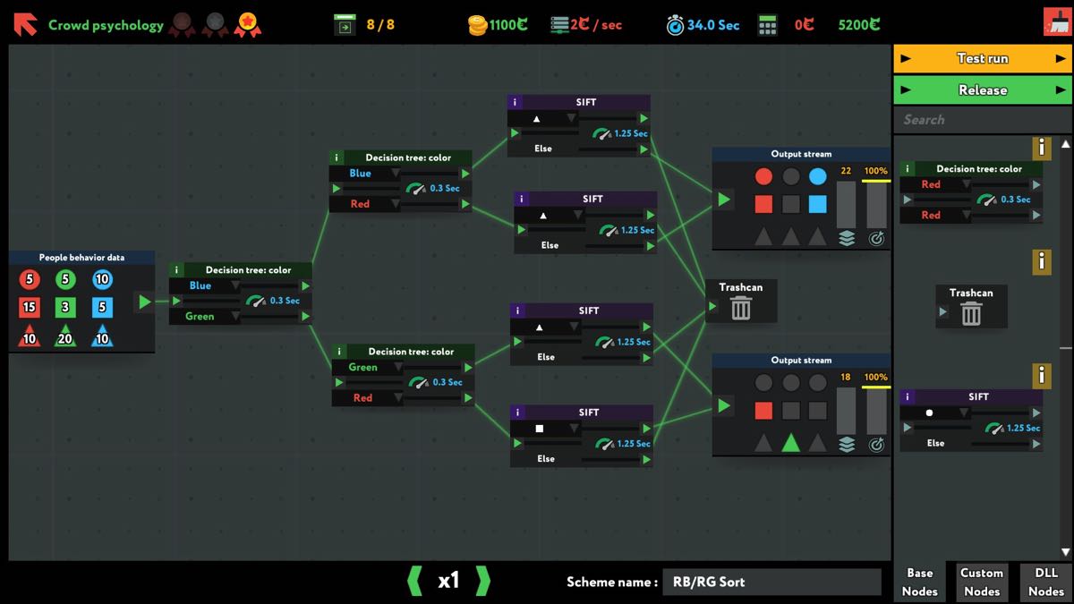This screenshot has width=1074, height=604.
Task: Decrease simulation speed with left bracket
Action: click(414, 581)
